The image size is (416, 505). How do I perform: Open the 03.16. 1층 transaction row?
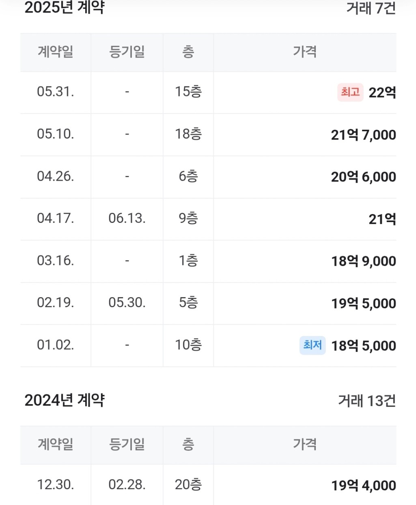[208, 261]
